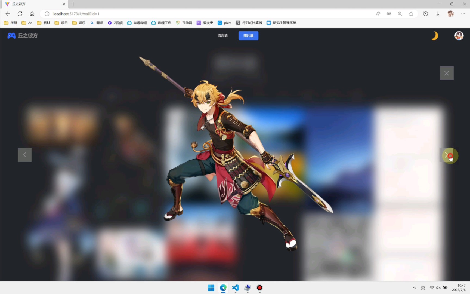
Task: Open the 项目 bookmark folder
Action: point(61,23)
